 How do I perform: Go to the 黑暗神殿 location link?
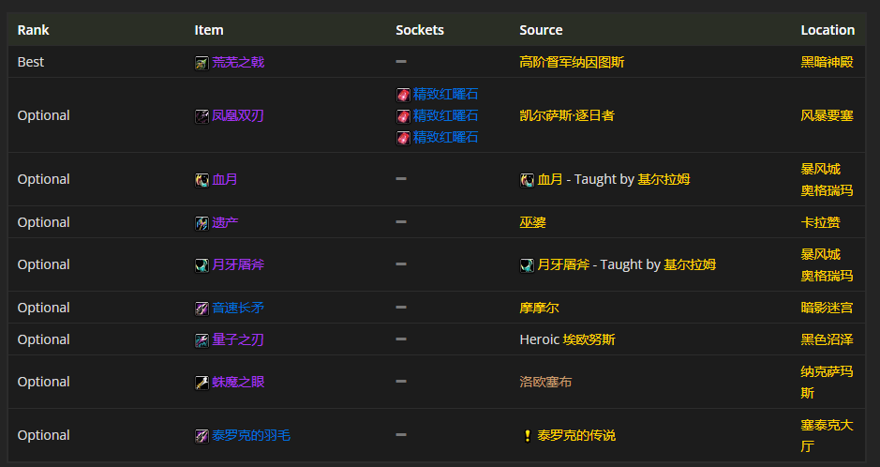pyautogui.click(x=827, y=62)
